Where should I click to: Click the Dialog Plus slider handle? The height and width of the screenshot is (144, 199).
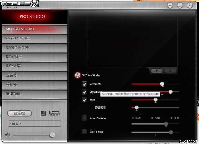point(171,132)
